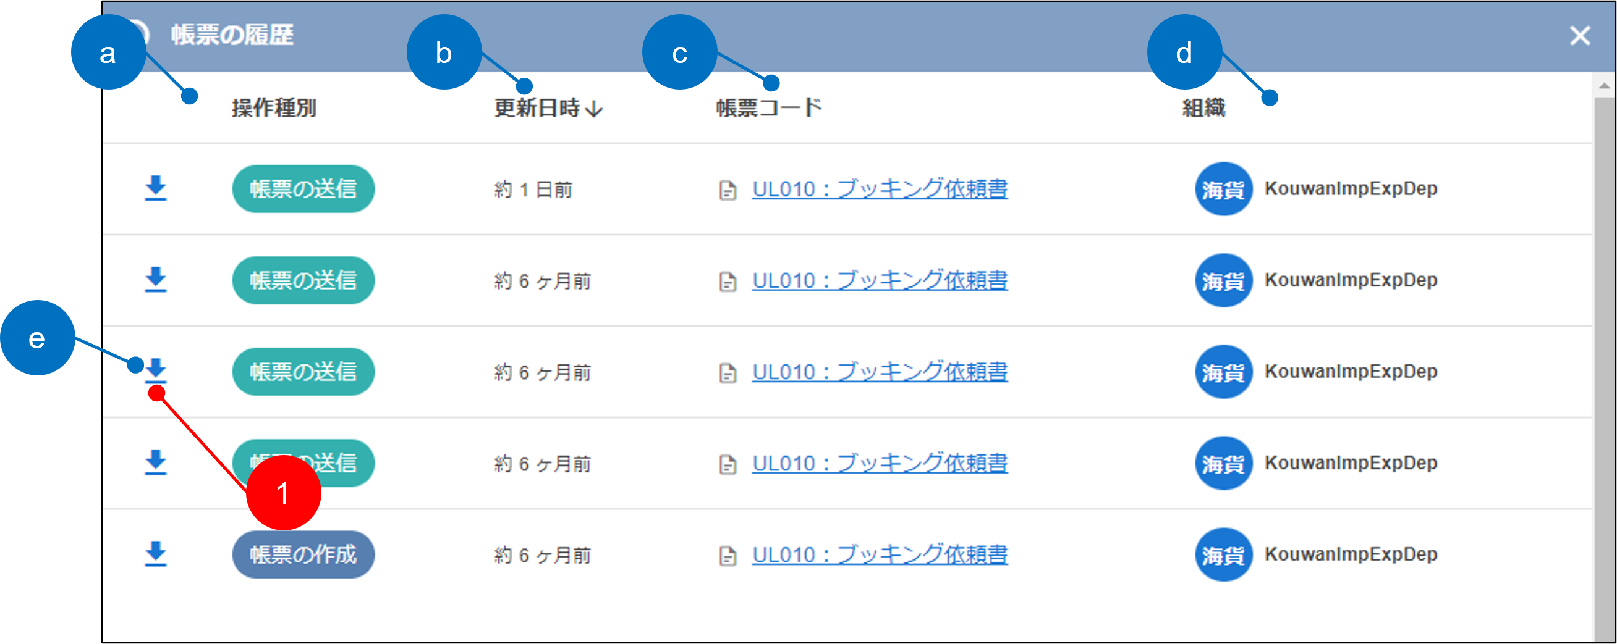Click document icon beside first UL010 link
The width and height of the screenshot is (1617, 644).
728,190
